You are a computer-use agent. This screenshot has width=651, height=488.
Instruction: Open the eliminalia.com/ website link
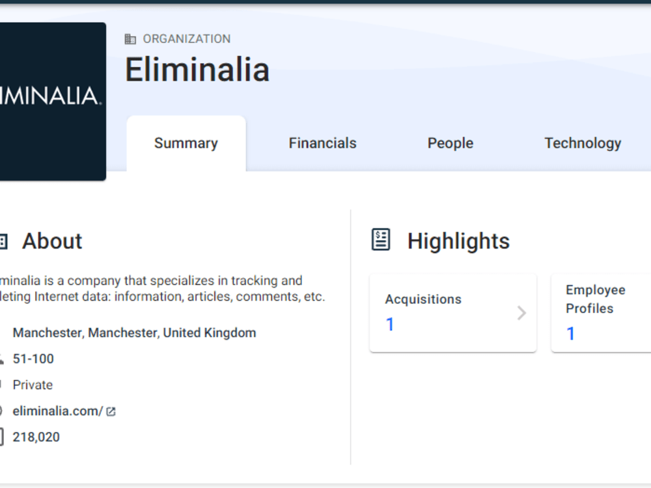[x=58, y=411]
